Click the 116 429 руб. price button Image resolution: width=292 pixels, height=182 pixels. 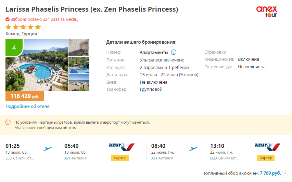25,96
